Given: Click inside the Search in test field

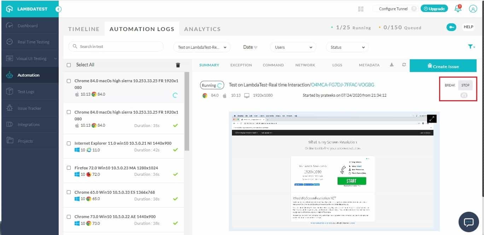Looking at the screenshot, I should [116, 46].
